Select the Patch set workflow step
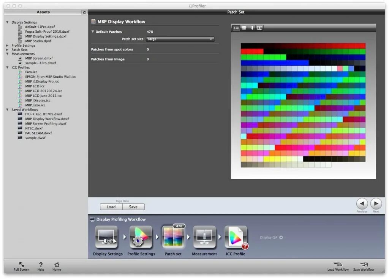Image resolution: width=389 pixels, height=279 pixels. 173,237
